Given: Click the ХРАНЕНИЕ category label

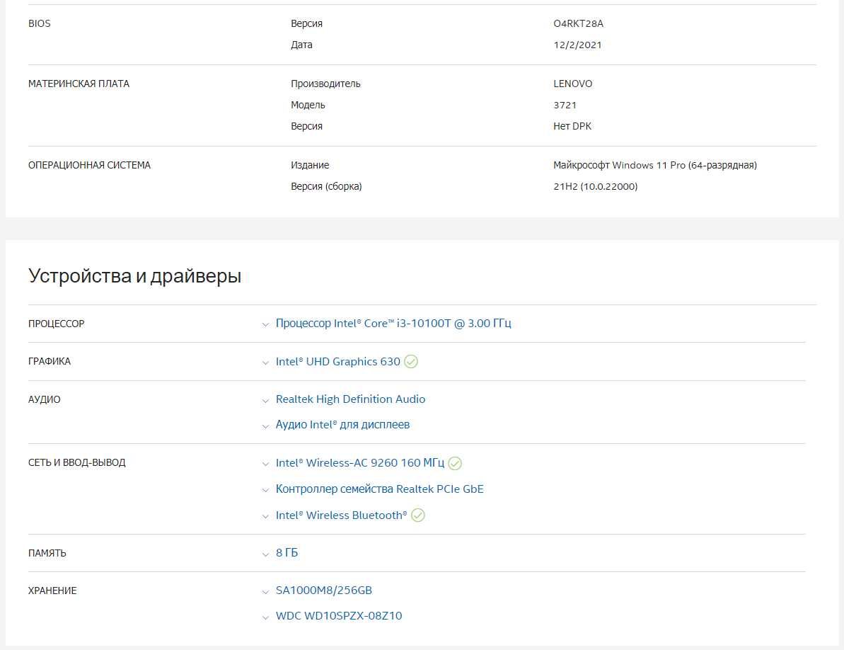Looking at the screenshot, I should pos(52,591).
